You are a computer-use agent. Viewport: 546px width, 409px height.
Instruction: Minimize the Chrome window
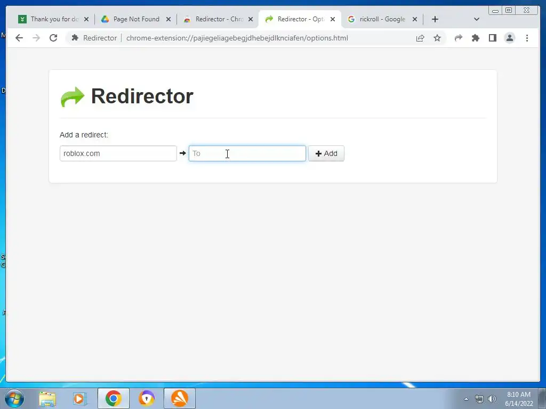click(495, 10)
